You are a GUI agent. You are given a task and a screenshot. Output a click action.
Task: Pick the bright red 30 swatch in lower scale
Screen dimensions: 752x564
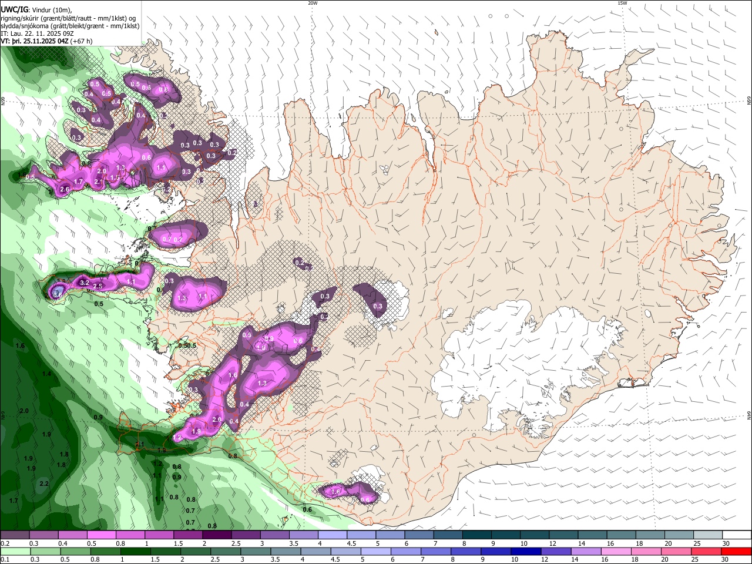coord(736,552)
